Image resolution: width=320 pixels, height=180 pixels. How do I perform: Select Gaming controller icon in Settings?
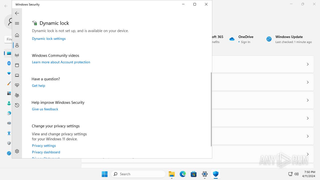pyautogui.click(x=9, y=123)
